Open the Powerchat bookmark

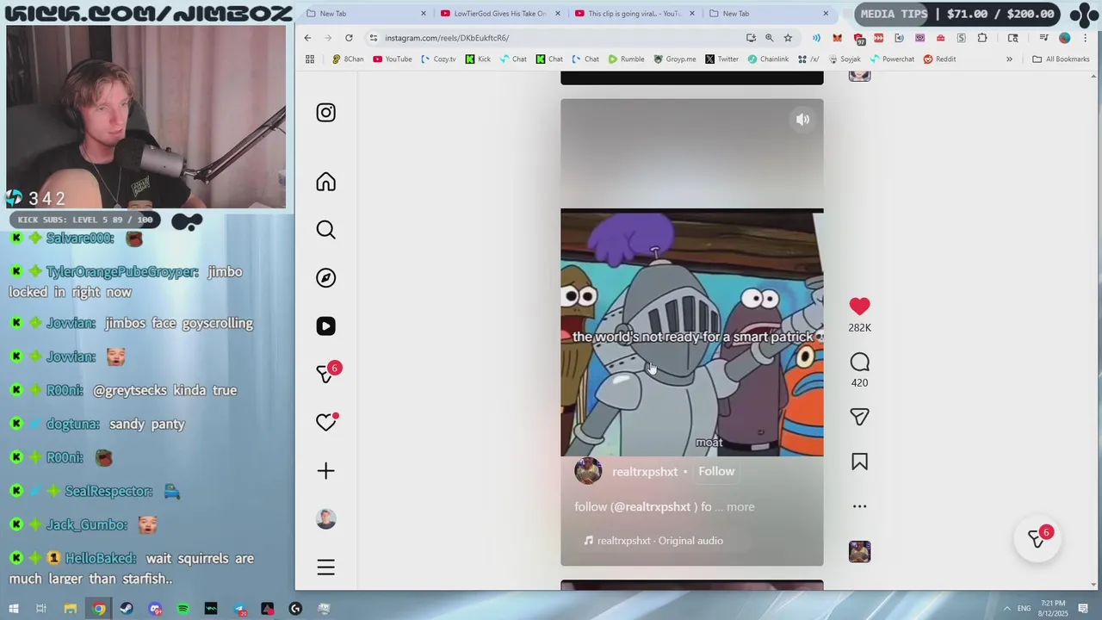(x=892, y=59)
